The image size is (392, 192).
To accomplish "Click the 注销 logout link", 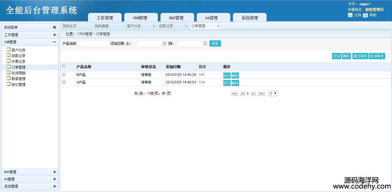I will tap(357, 15).
